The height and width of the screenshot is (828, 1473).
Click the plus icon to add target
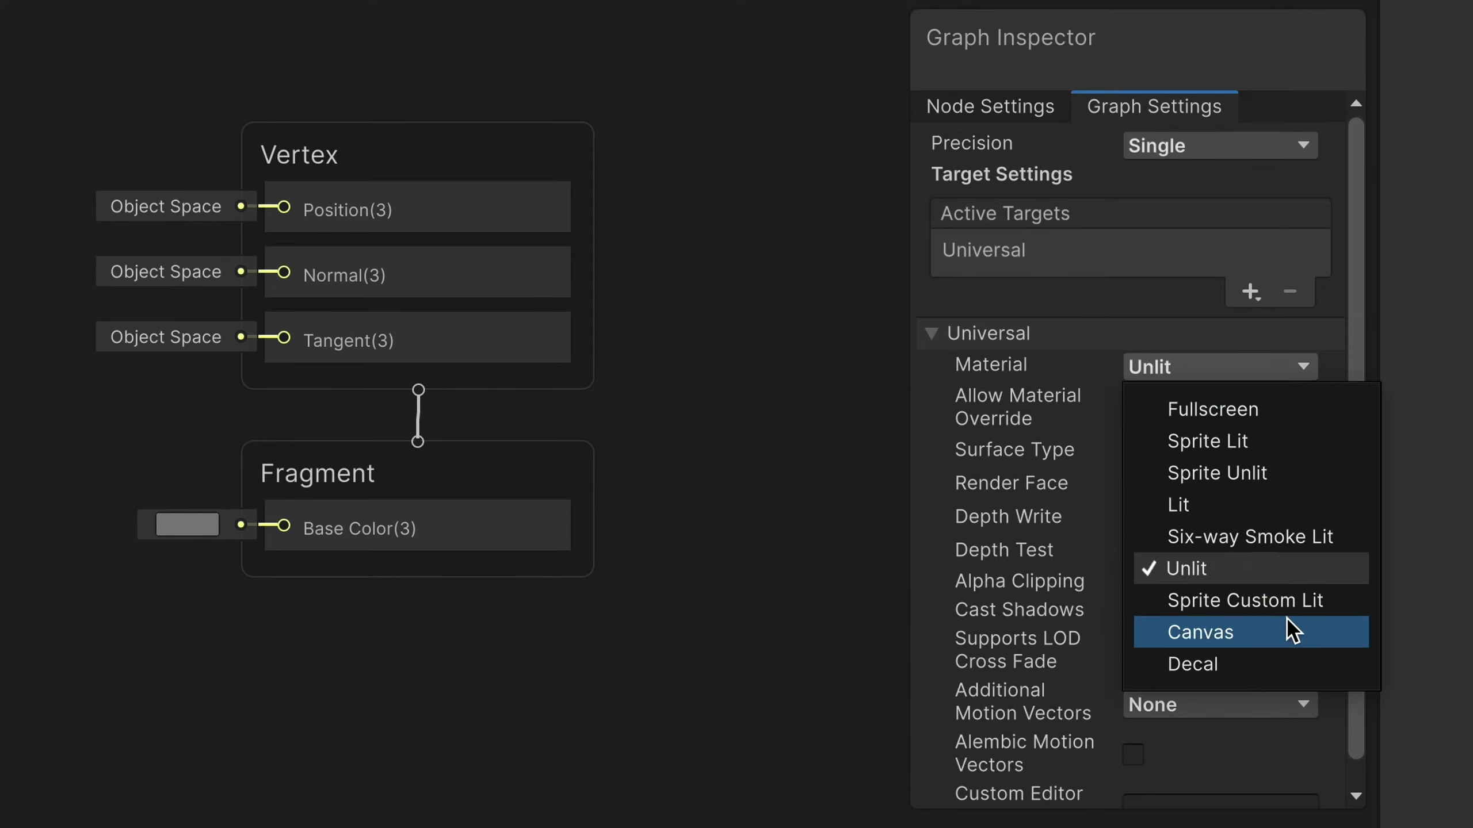[x=1250, y=292]
